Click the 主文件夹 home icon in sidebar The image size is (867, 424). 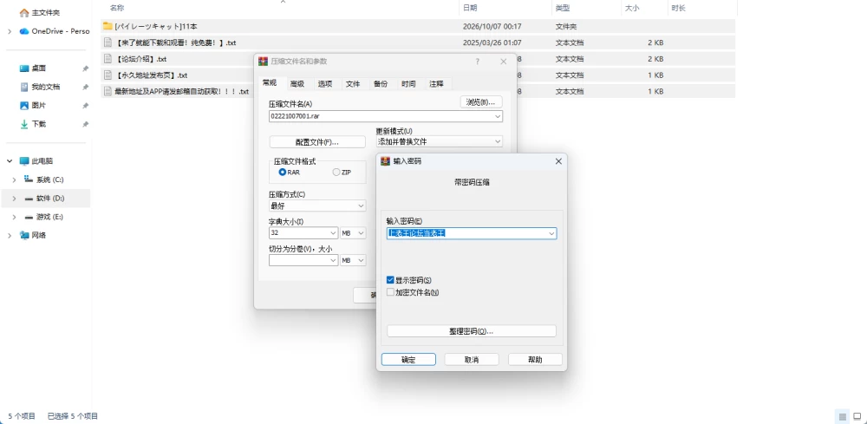click(x=24, y=13)
